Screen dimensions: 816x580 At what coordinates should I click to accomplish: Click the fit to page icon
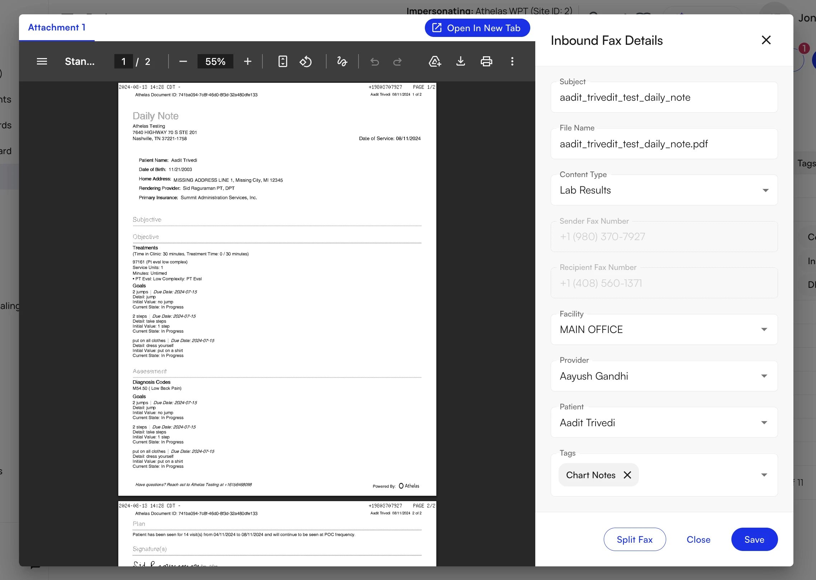tap(283, 61)
